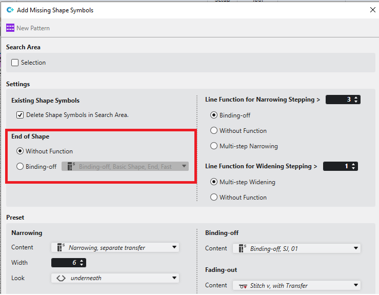Screen dimensions: 379x295
Task: Uncheck Delete Shape Symbols in Search Area
Action: [x=20, y=115]
